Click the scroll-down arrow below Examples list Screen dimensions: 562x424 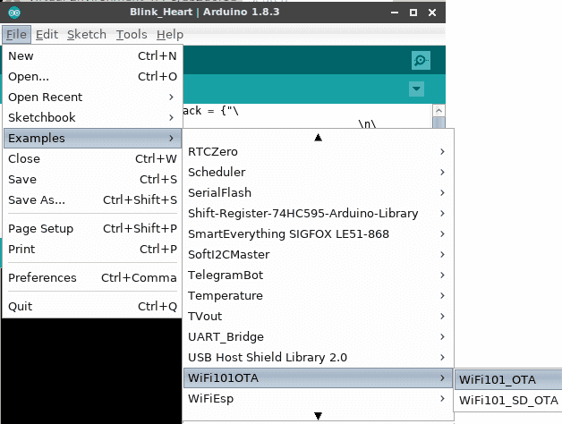pyautogui.click(x=318, y=416)
